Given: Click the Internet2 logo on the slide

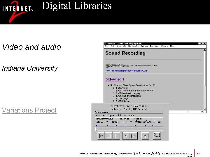Looking at the screenshot, I should point(17,12).
